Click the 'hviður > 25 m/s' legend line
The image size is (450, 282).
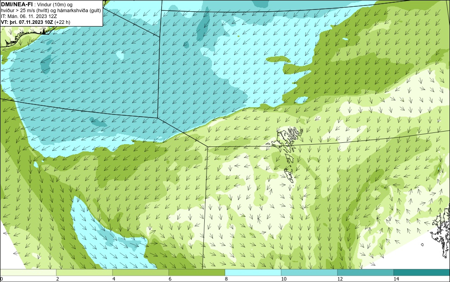click(x=51, y=10)
